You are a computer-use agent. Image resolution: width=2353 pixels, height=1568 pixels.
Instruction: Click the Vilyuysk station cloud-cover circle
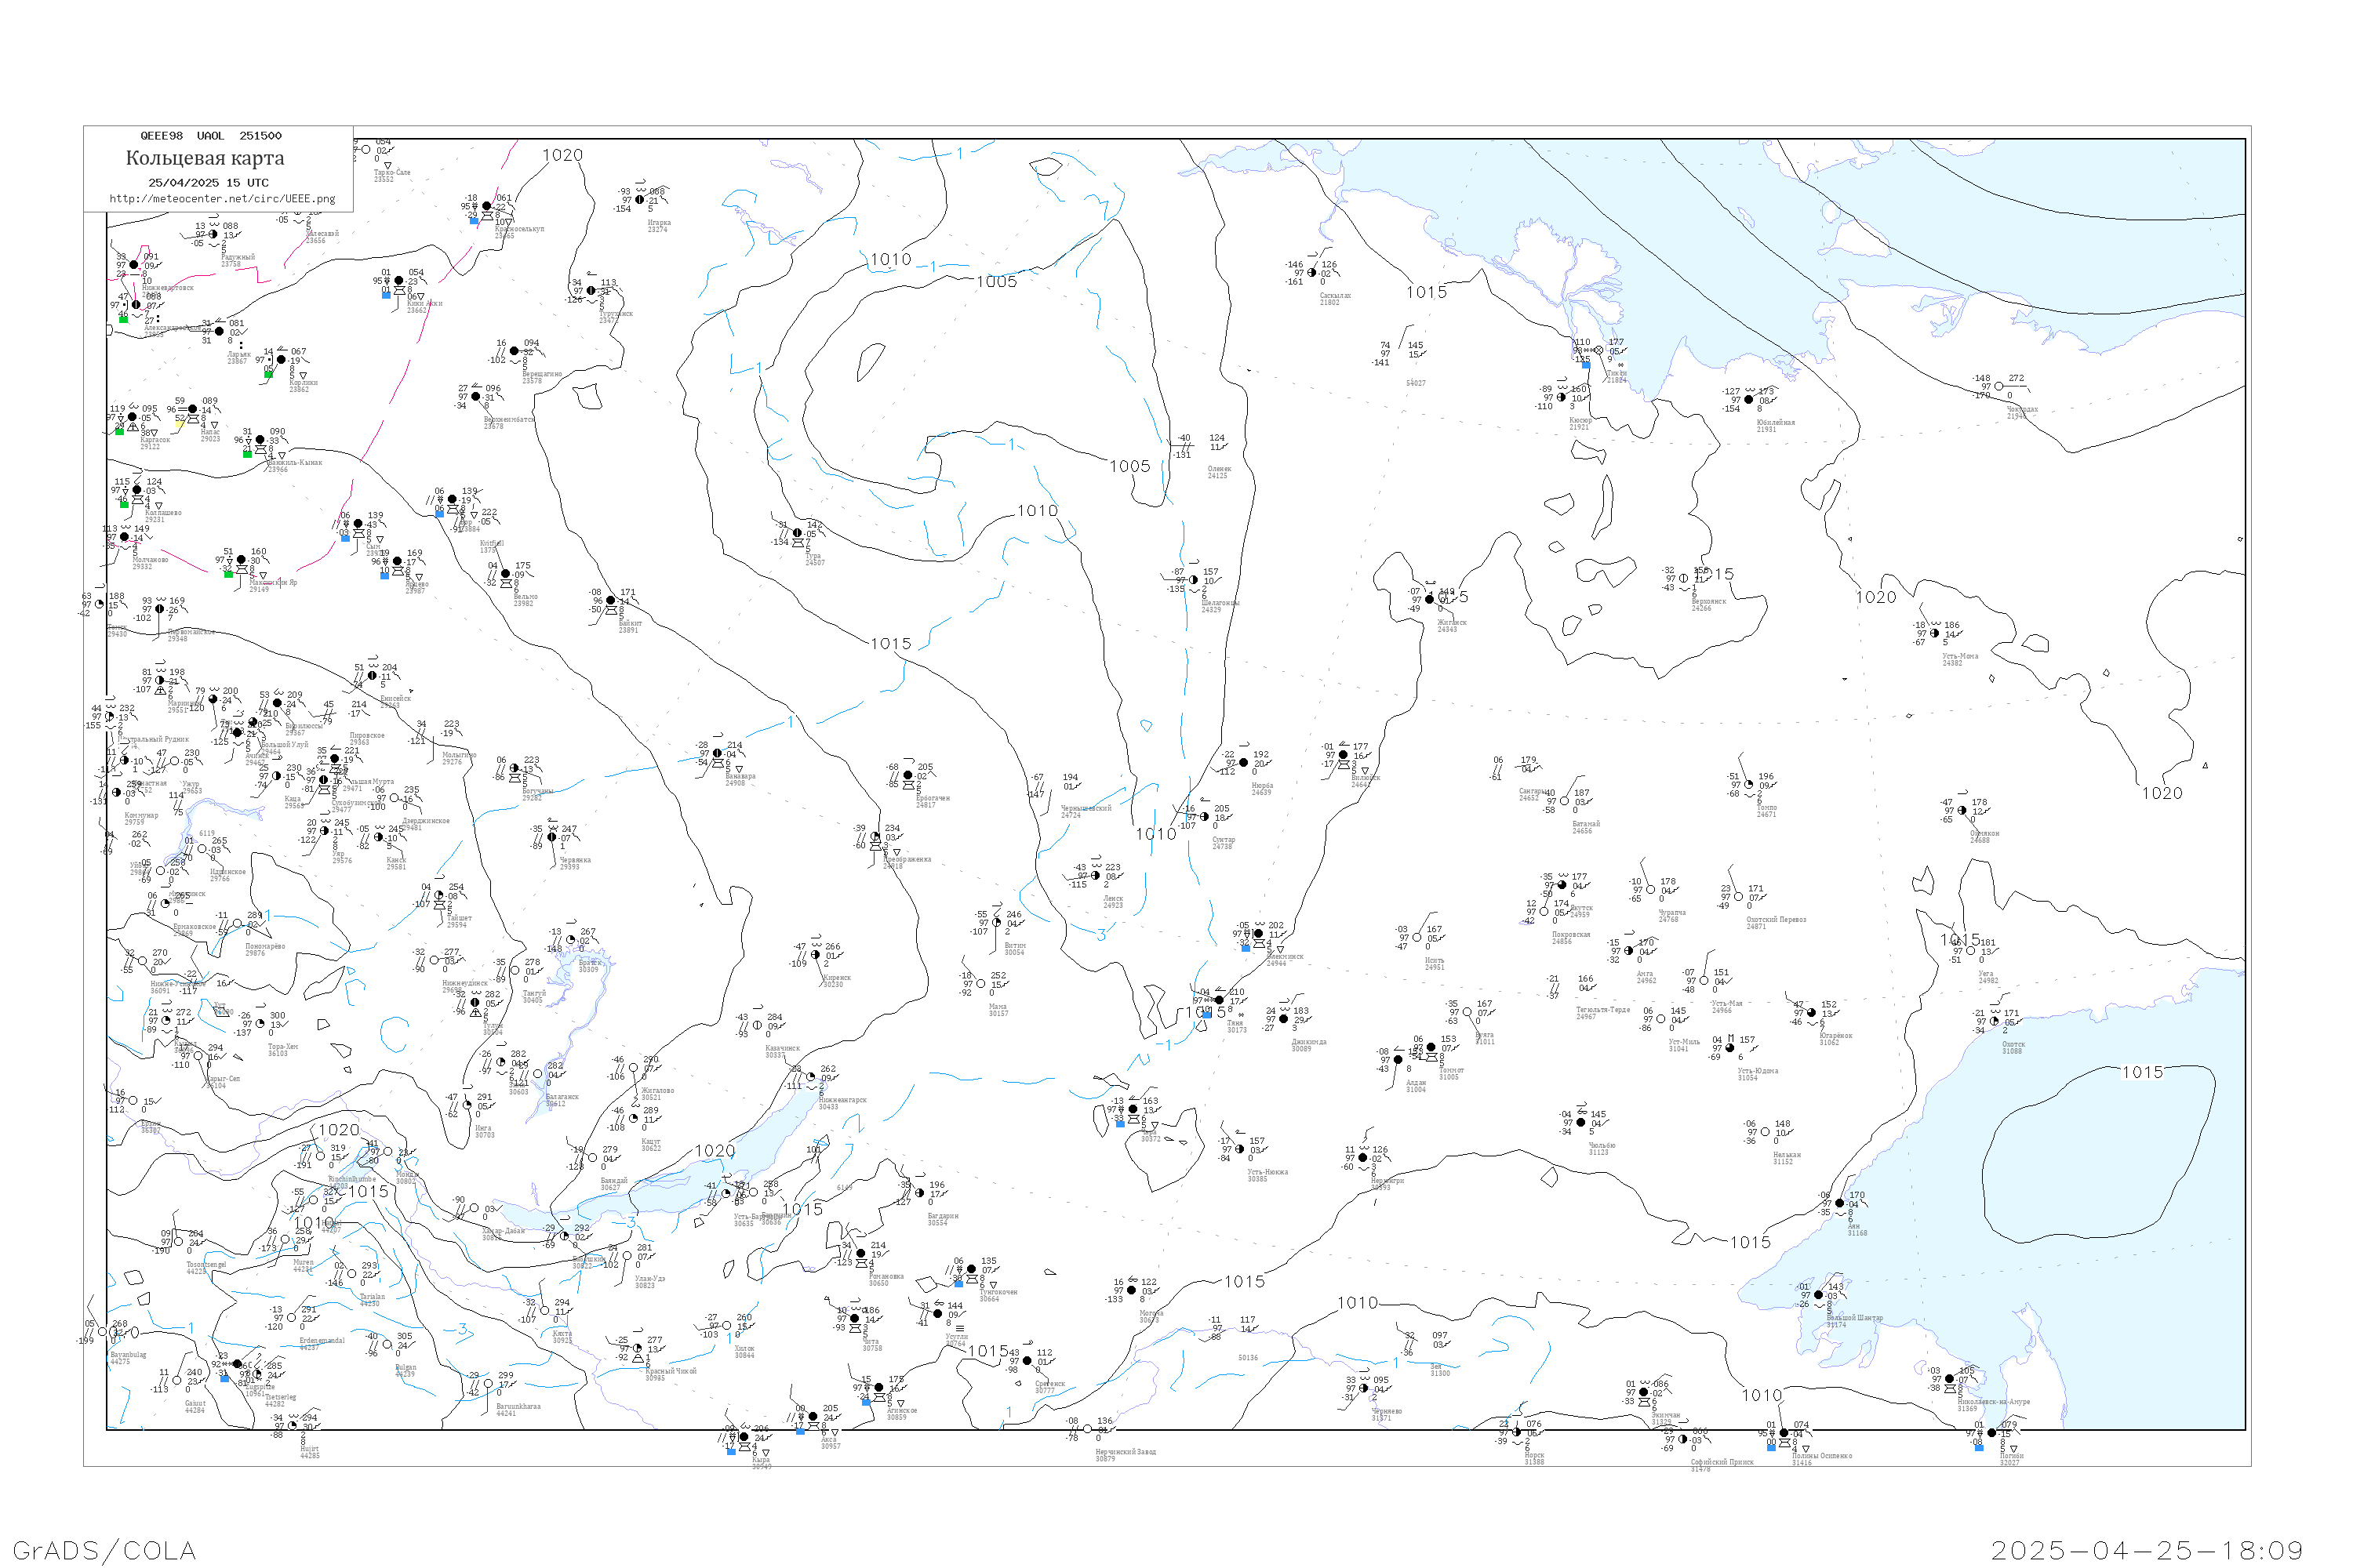pos(1344,755)
